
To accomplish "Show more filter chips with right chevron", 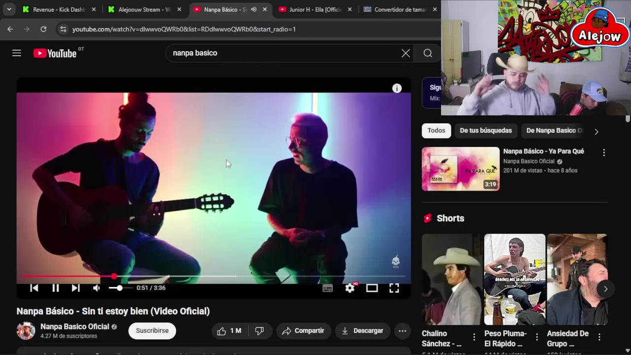I will (596, 132).
